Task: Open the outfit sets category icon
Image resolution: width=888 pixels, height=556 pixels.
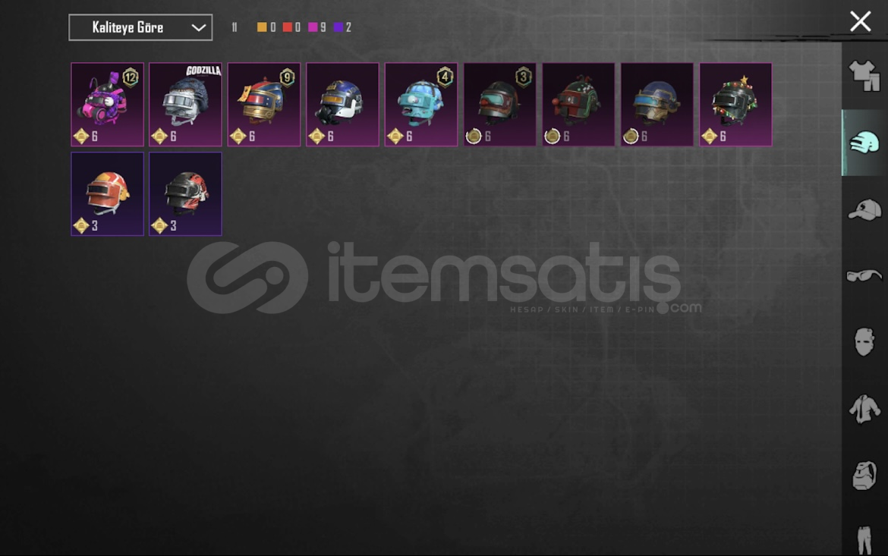Action: click(x=864, y=76)
